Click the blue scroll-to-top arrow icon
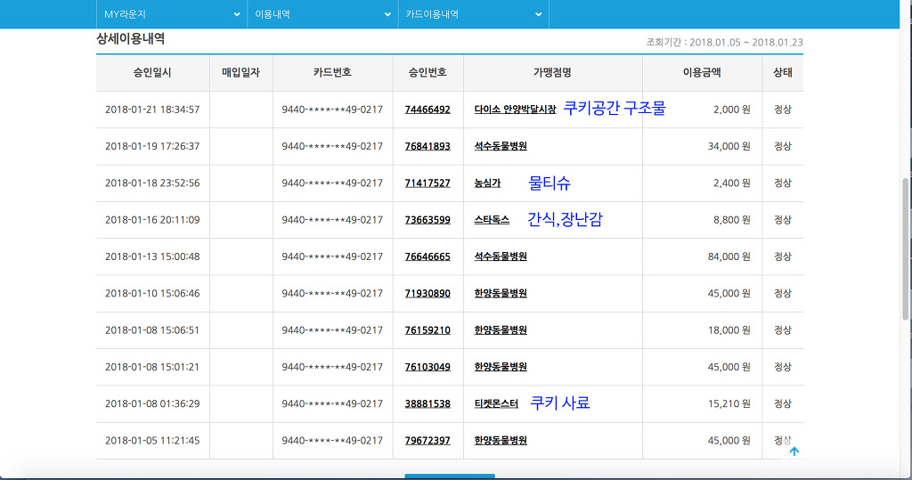Screen dimensions: 912x480 coord(794,451)
